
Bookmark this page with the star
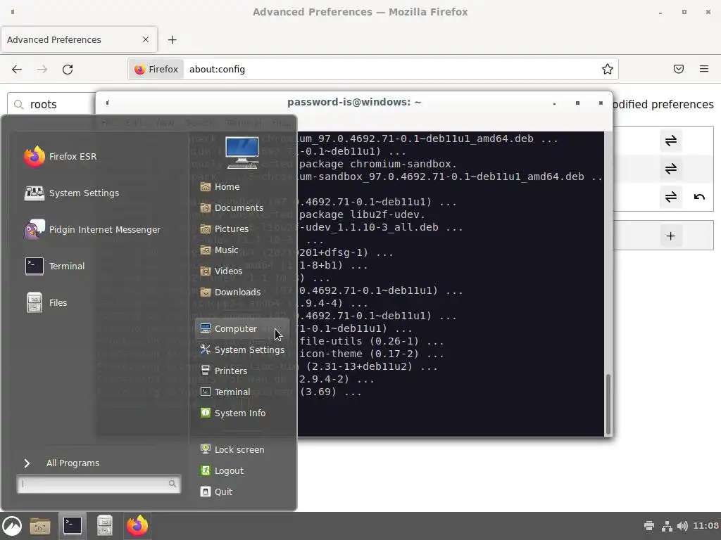point(608,70)
